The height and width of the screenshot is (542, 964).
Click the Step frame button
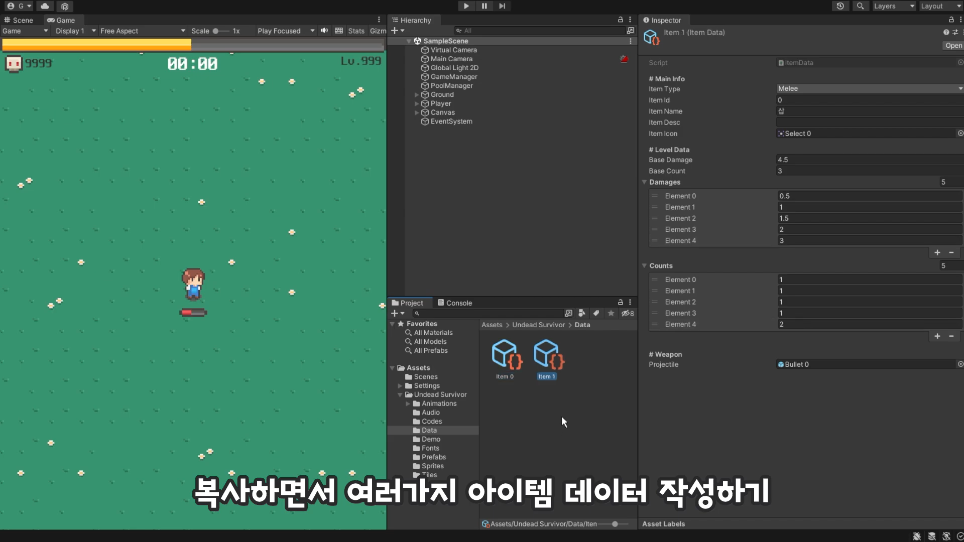click(x=502, y=6)
